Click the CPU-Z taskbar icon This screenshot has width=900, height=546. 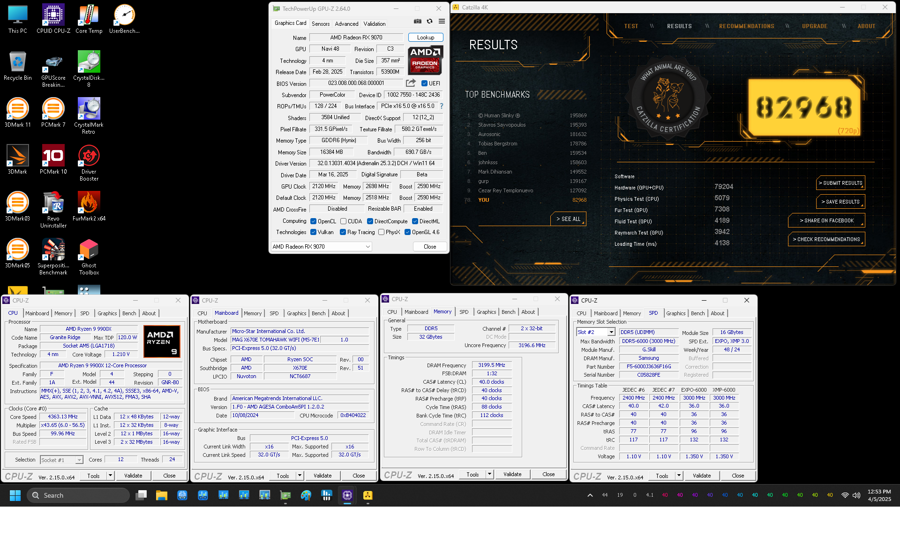[347, 495]
